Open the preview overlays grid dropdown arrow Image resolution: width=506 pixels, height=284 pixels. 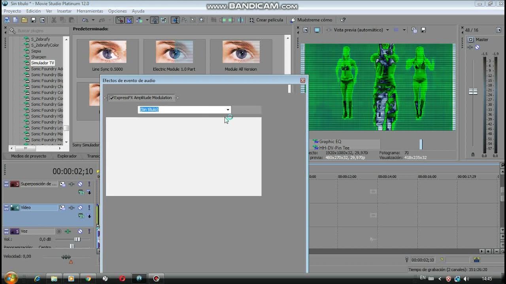coord(404,30)
